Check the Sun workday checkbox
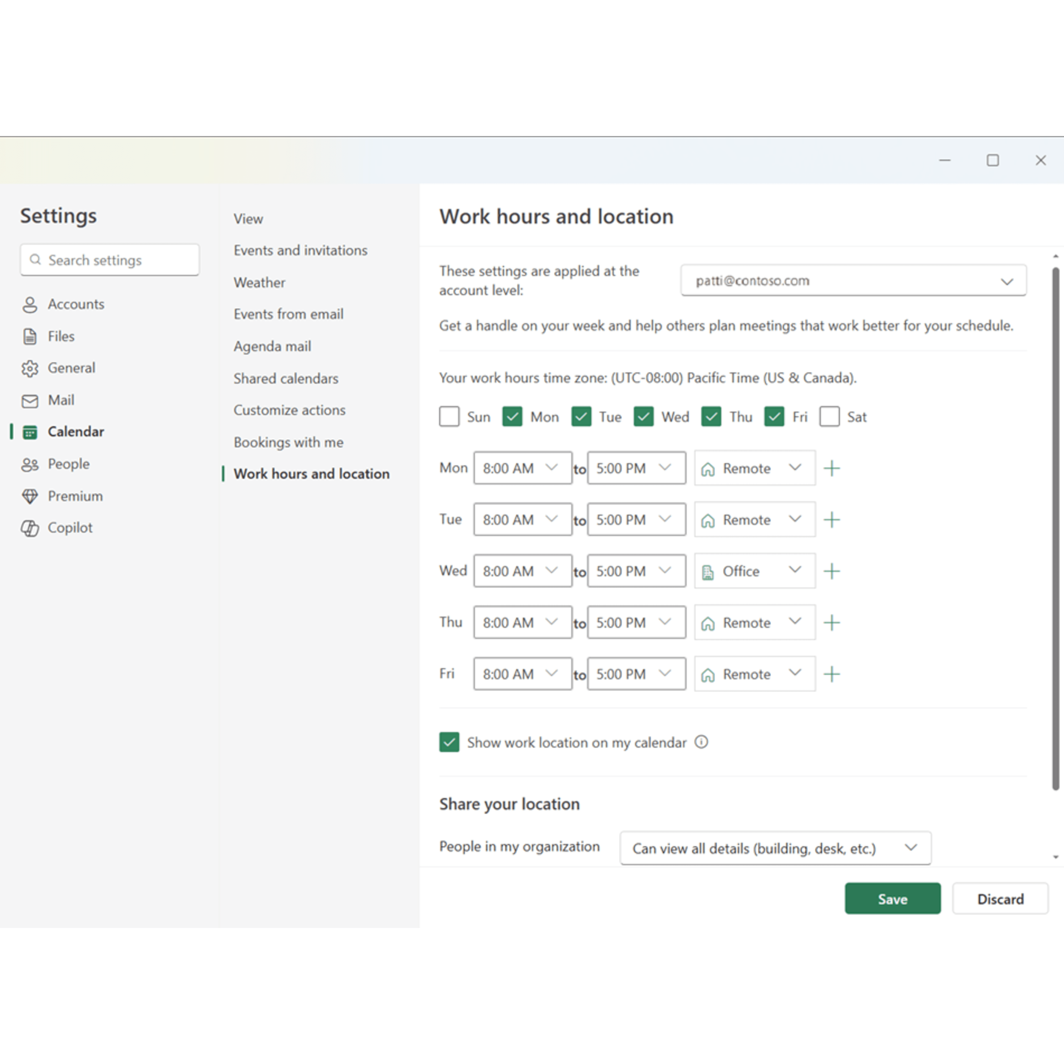This screenshot has width=1064, height=1064. point(449,416)
